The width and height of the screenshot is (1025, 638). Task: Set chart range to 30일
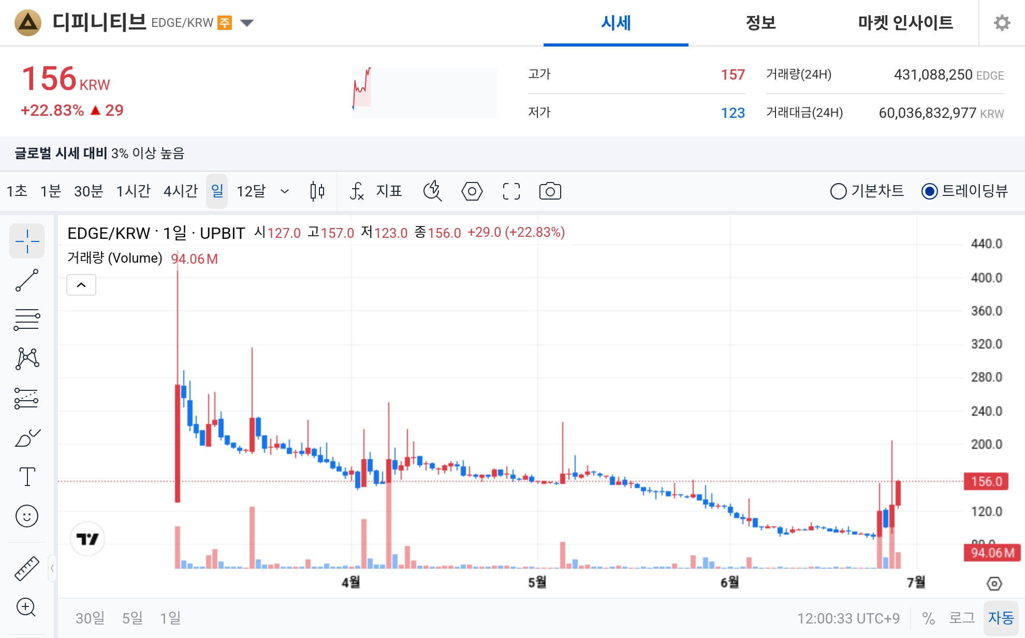click(90, 618)
